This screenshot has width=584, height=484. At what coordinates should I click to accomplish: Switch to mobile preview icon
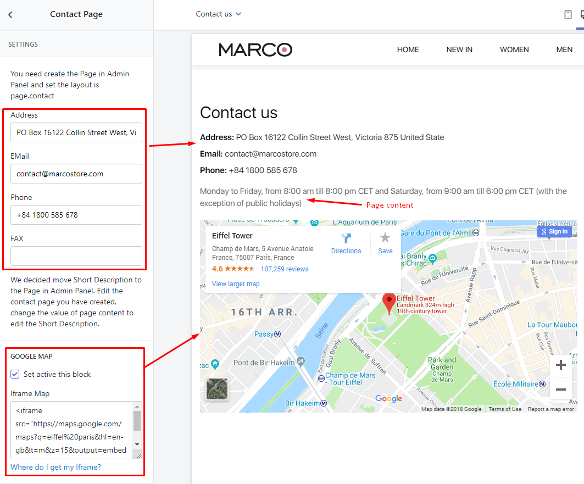(x=568, y=15)
